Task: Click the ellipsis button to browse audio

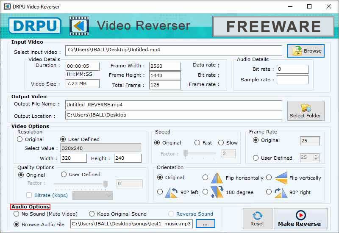Action: pyautogui.click(x=206, y=224)
